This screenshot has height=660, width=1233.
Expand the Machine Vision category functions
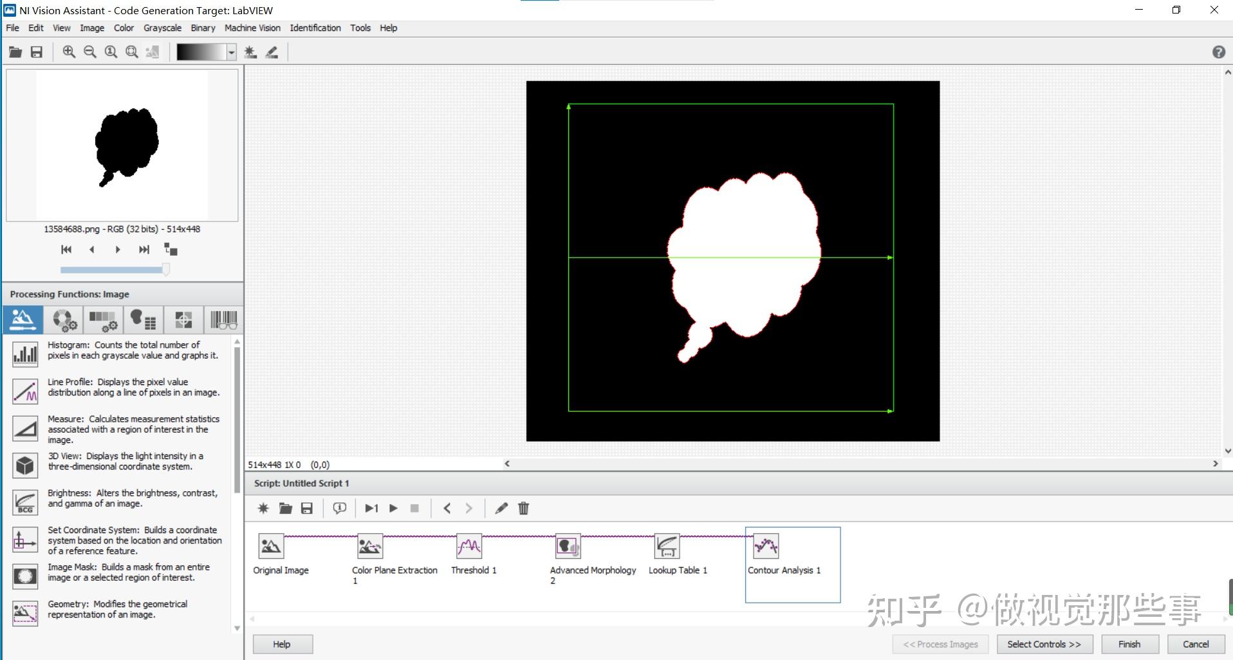point(183,319)
